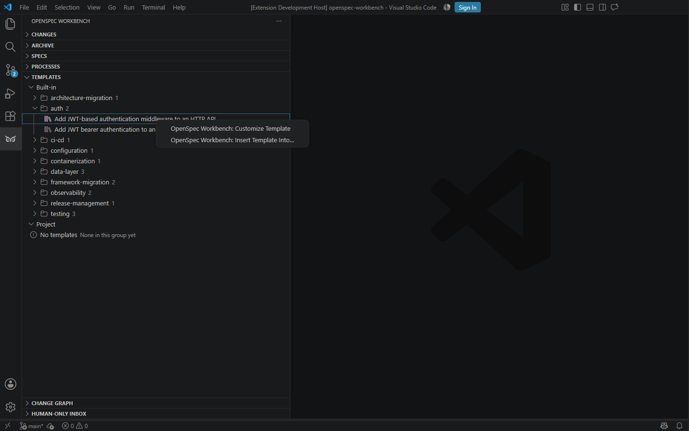
Task: Click the main* branch in status bar
Action: [32, 426]
